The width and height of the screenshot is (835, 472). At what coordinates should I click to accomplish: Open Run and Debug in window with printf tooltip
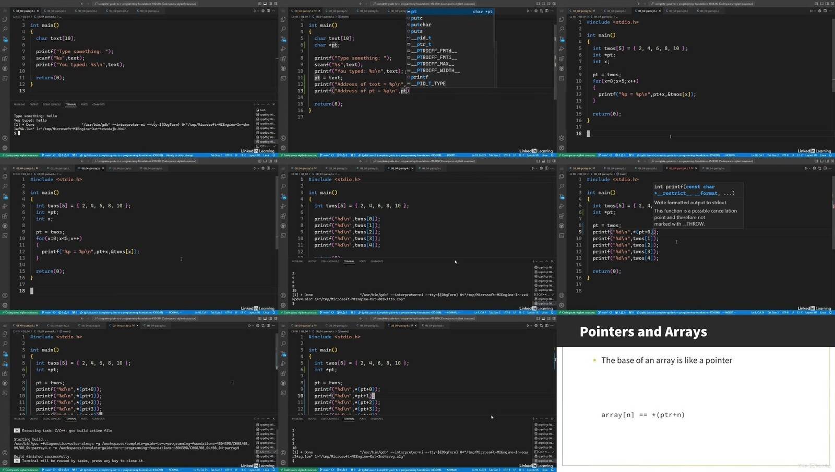tap(562, 206)
